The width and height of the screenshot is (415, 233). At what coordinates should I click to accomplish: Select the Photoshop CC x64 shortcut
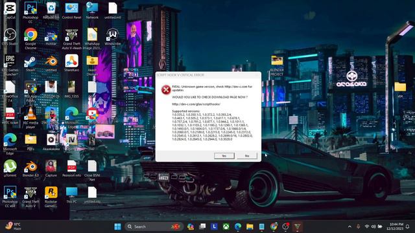(10, 197)
